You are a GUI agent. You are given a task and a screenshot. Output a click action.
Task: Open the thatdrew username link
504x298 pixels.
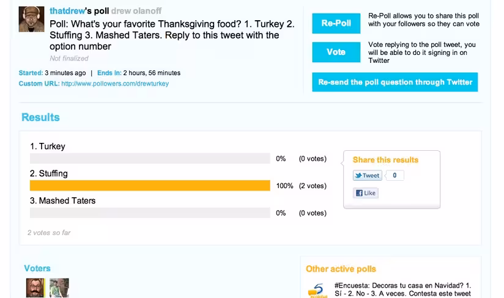click(67, 11)
